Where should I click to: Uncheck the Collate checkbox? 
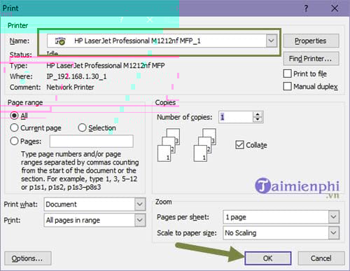point(239,145)
